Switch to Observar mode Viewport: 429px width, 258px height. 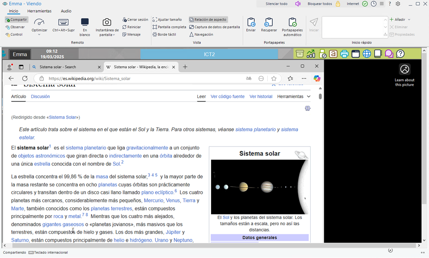(15, 27)
